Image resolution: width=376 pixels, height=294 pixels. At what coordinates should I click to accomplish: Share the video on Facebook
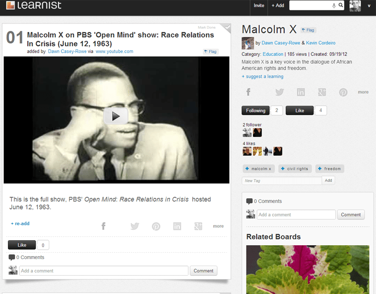pos(104,226)
